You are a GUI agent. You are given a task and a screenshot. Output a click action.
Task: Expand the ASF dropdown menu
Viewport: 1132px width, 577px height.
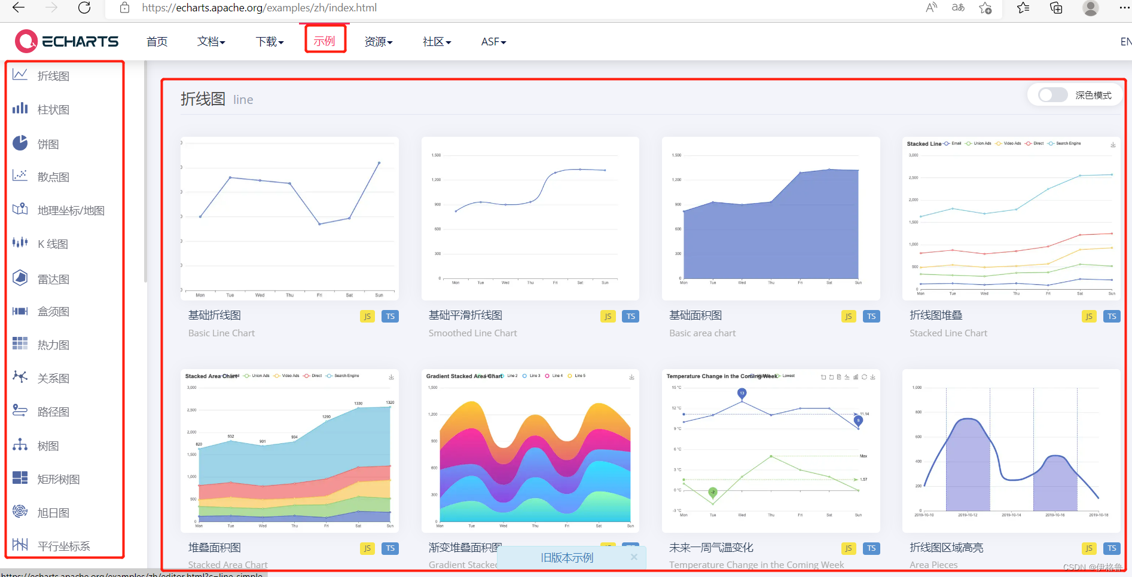pos(493,41)
